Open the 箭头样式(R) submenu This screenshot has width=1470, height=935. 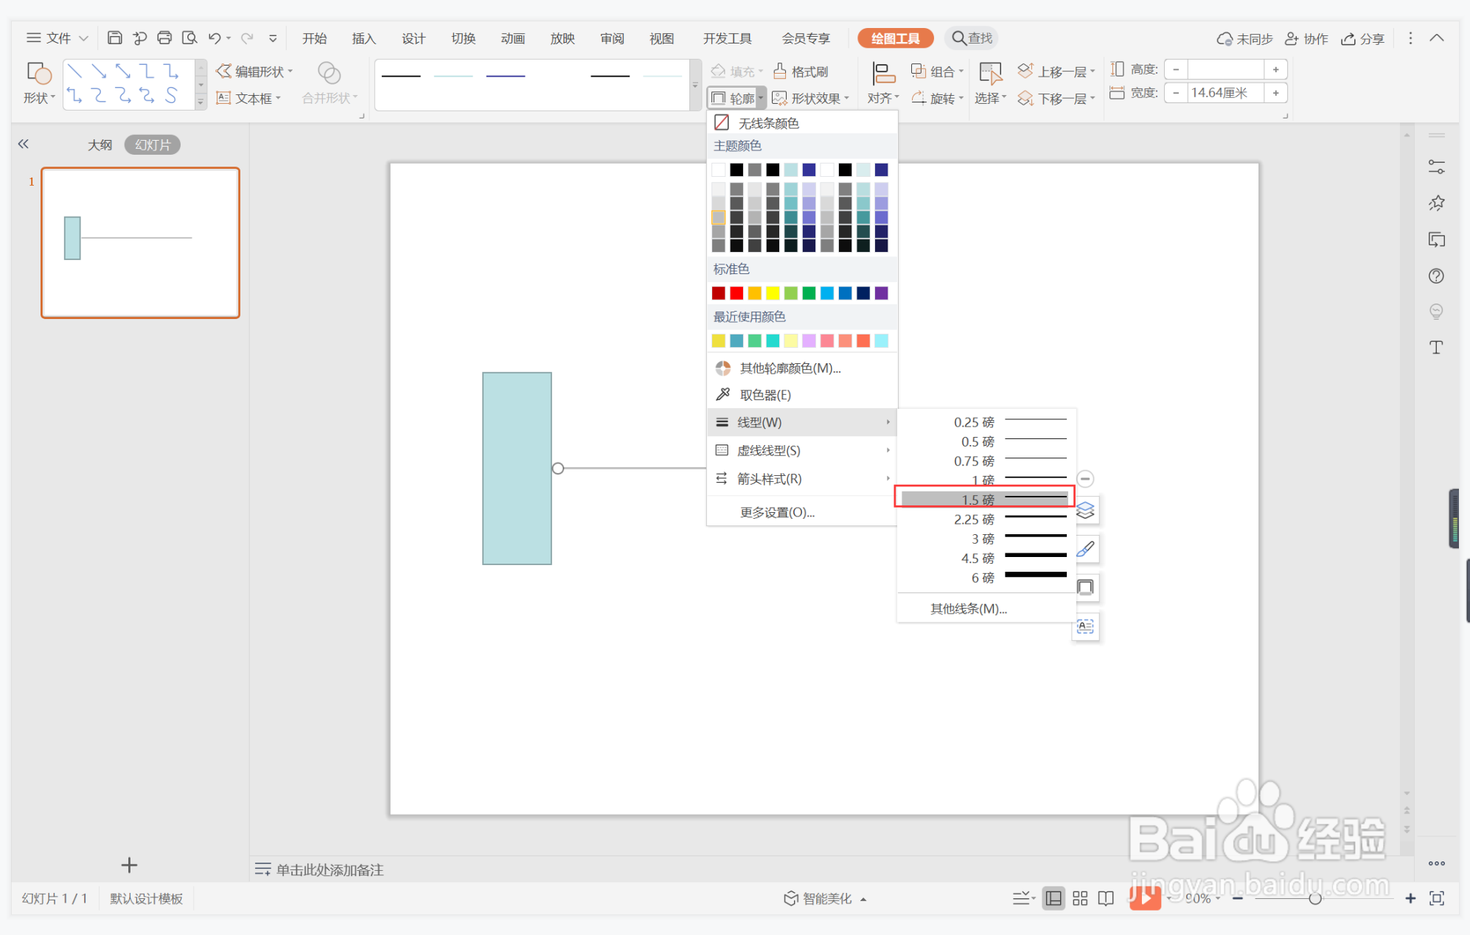pos(802,479)
